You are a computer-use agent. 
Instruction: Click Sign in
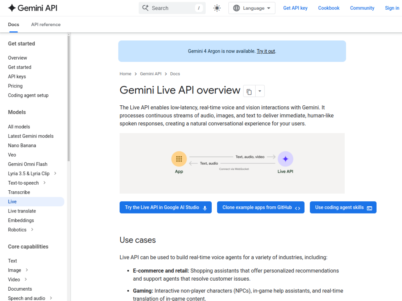pos(392,8)
